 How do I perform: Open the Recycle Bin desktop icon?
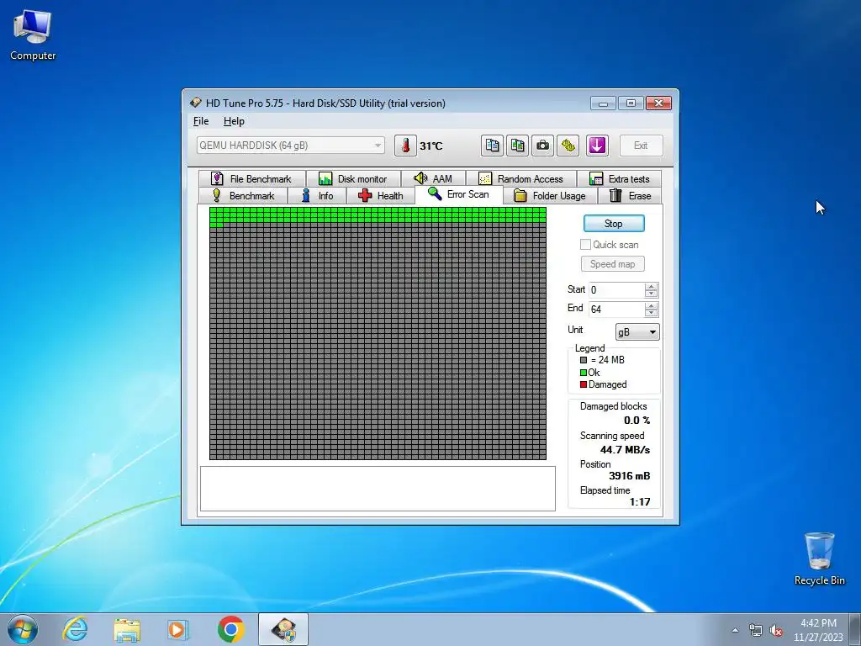tap(819, 559)
